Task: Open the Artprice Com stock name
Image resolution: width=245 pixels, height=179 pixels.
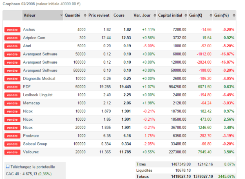Action: click(x=34, y=38)
